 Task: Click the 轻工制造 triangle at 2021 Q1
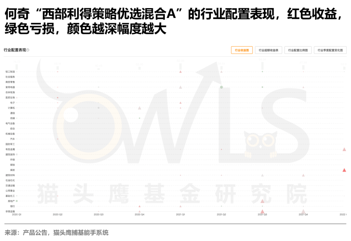[x=180, y=71]
